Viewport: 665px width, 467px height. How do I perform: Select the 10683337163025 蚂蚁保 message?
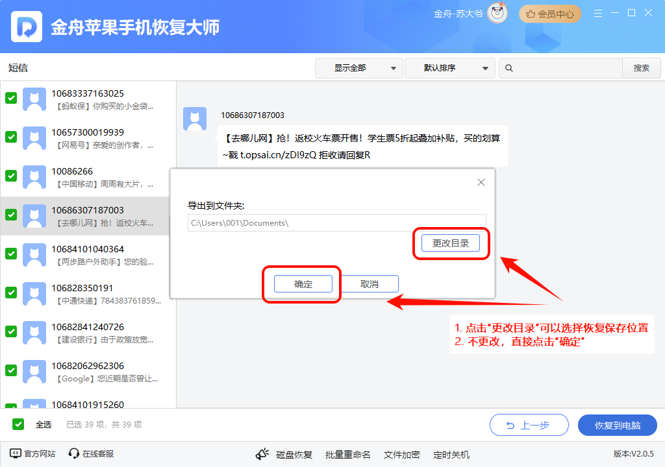[x=88, y=100]
